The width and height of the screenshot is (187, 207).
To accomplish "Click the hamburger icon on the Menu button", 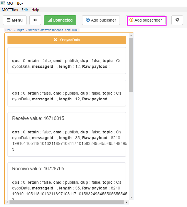I will [9, 20].
